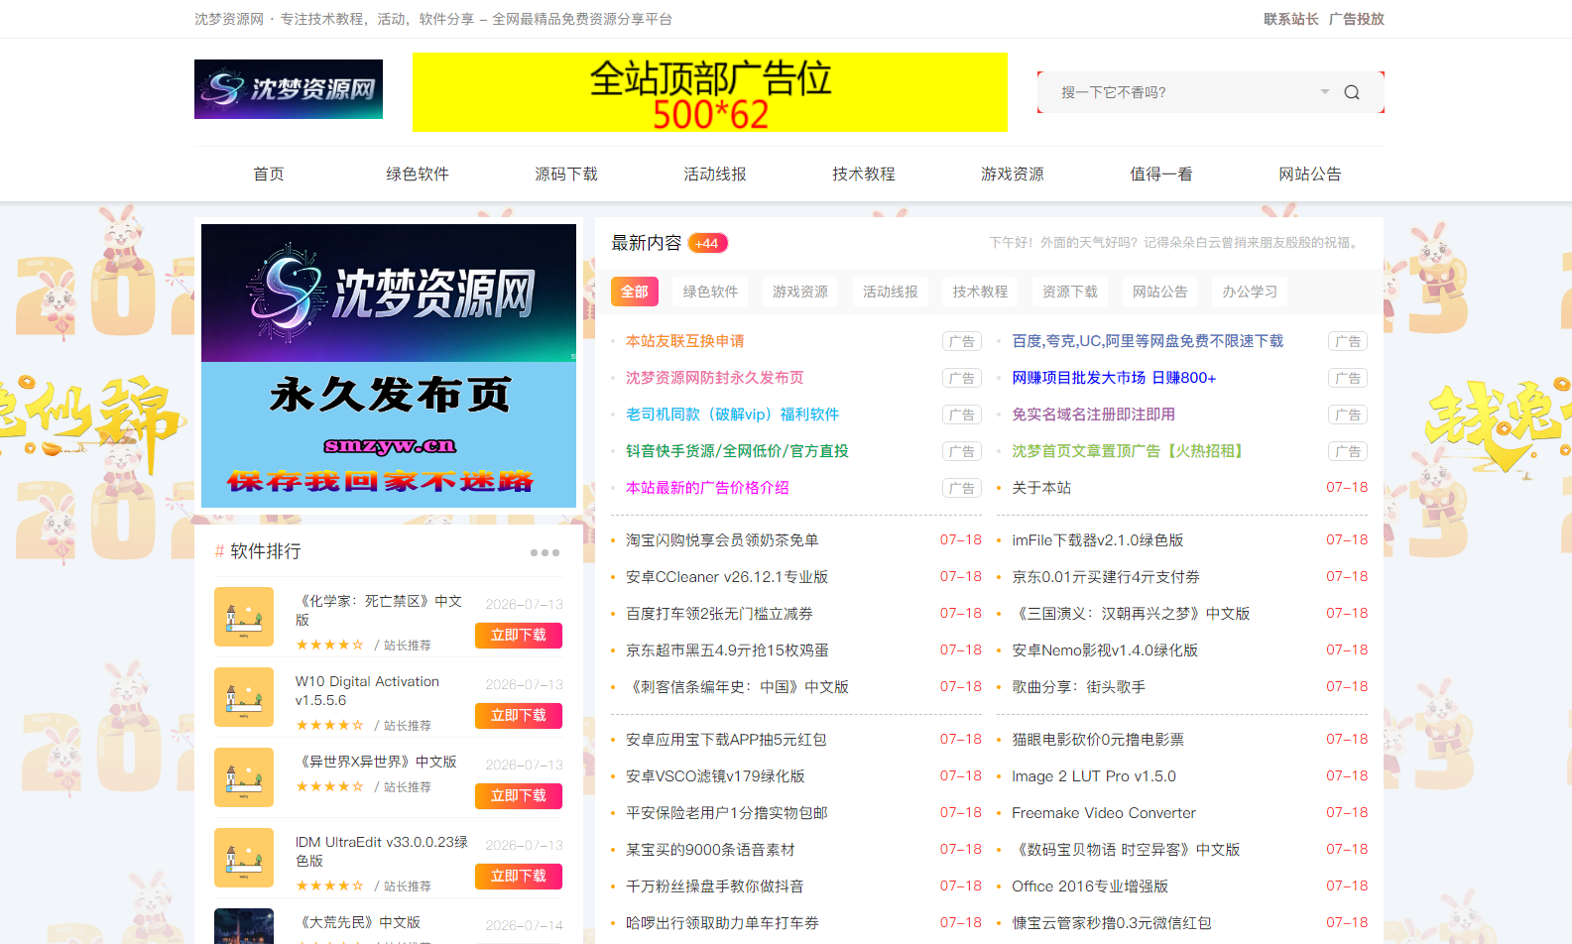This screenshot has height=944, width=1572.
Task: Open the Freemake Video Converter article
Action: pyautogui.click(x=1104, y=813)
